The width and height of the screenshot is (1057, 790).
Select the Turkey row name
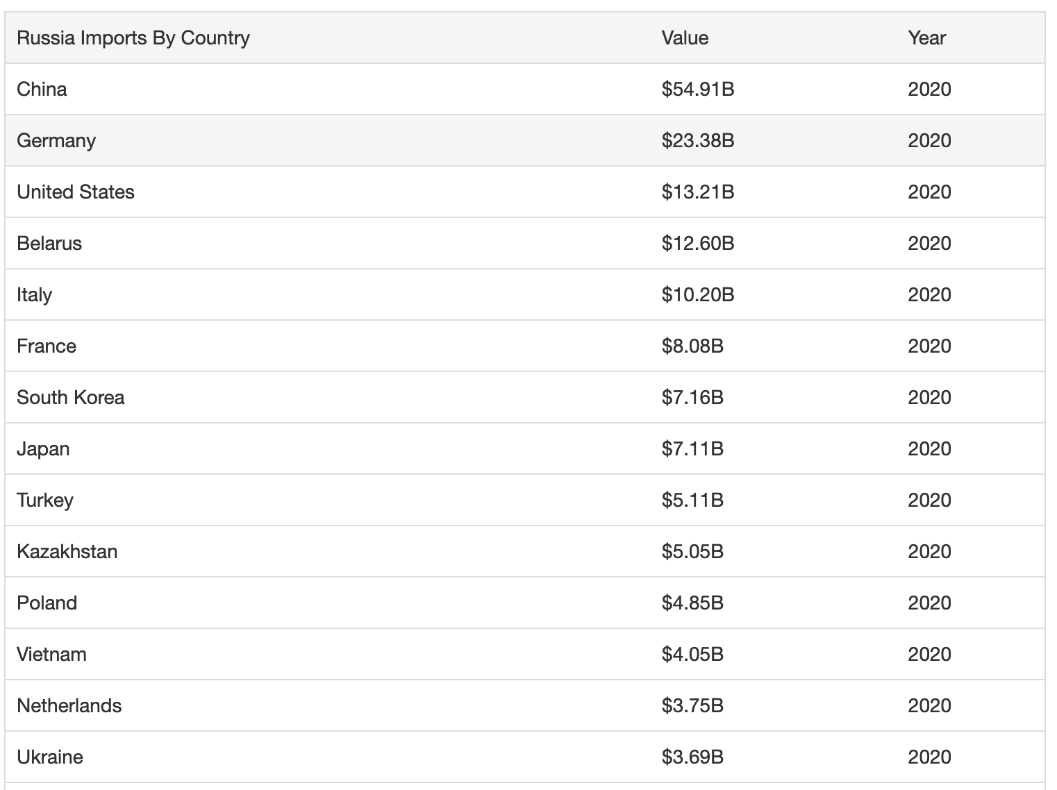[45, 501]
